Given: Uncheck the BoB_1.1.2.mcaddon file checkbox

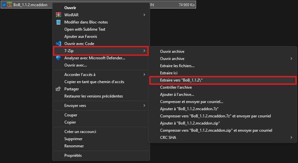Looking at the screenshot, I should click(4, 5).
